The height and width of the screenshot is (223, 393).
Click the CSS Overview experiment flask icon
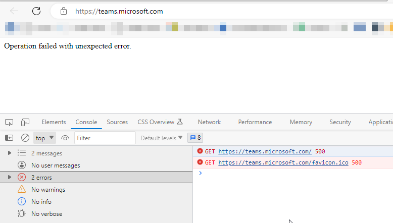[x=180, y=122]
